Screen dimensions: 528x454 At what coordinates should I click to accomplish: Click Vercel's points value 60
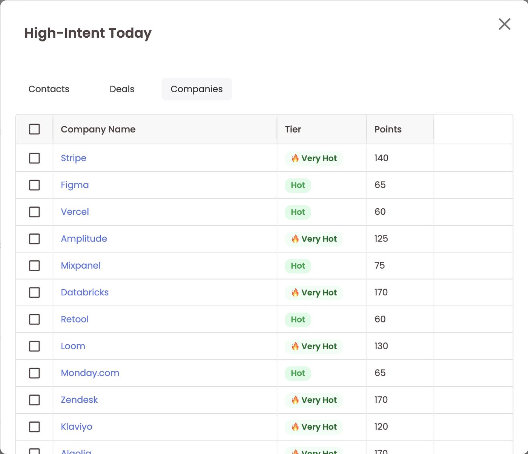[x=380, y=212]
